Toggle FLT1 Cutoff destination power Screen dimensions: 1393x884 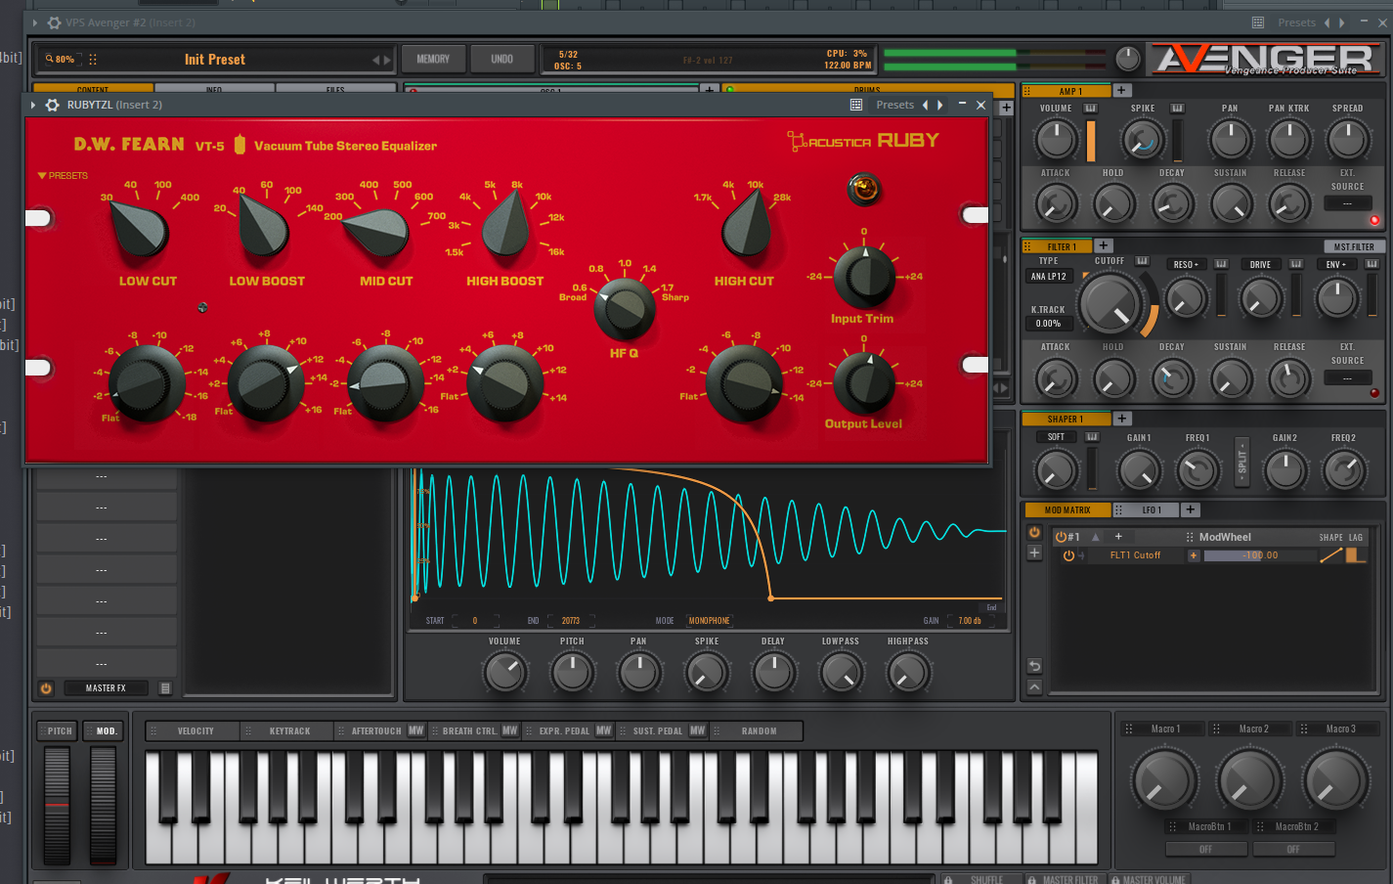pyautogui.click(x=1068, y=555)
